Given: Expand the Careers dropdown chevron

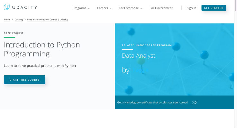Looking at the screenshot, I should tap(111, 8).
